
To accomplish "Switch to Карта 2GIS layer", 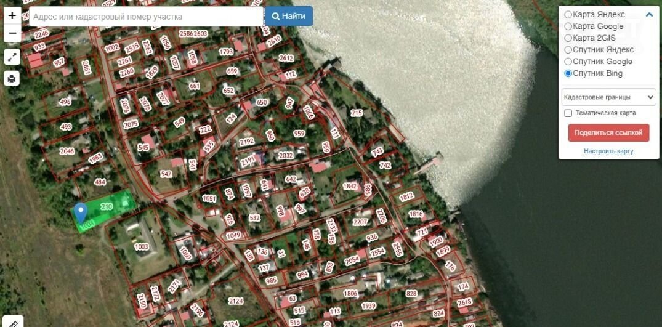I will click(568, 38).
